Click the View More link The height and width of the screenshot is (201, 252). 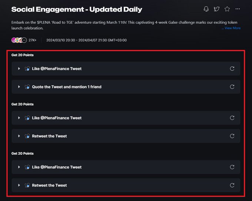[233, 28]
